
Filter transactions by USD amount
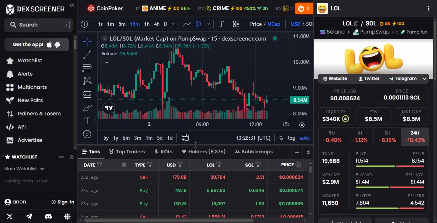pos(180,165)
